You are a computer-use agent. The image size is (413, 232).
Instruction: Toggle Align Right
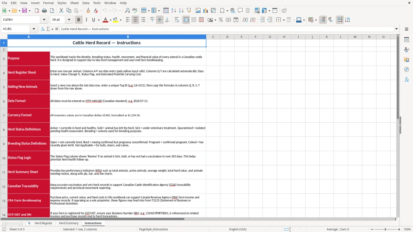coord(143,20)
